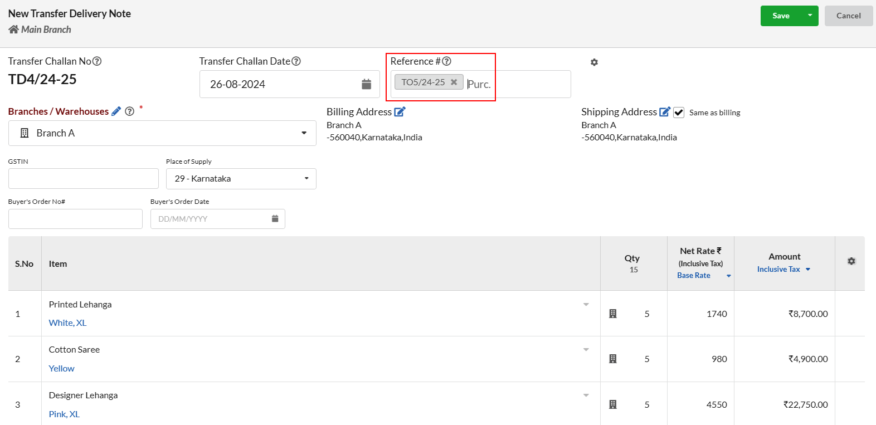Open help for Reference #
Image resolution: width=876 pixels, height=425 pixels.
(447, 61)
